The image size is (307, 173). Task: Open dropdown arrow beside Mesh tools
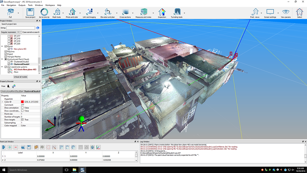point(63,13)
